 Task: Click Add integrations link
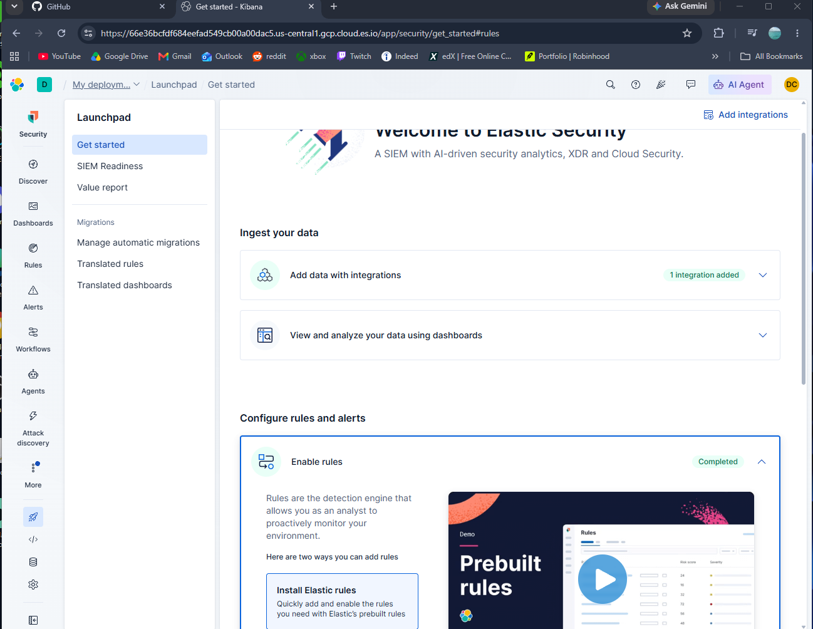click(x=745, y=115)
